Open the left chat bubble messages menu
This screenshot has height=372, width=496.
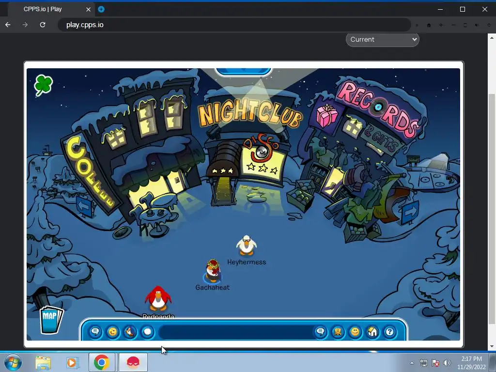[x=95, y=332]
